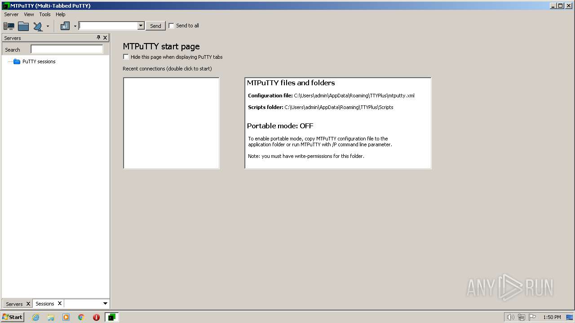This screenshot has width=575, height=323.
Task: Open Windows Explorer from taskbar
Action: point(51,317)
